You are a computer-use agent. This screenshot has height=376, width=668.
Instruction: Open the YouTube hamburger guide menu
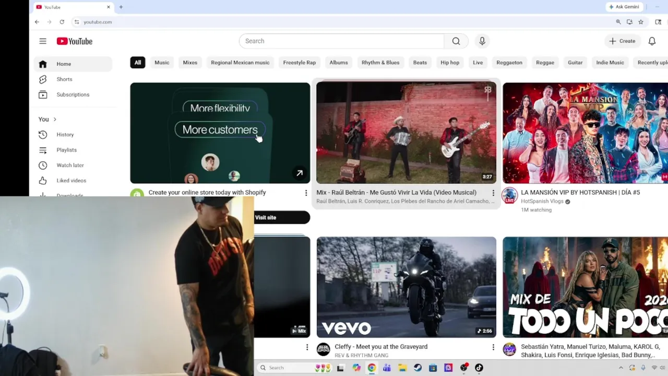pos(43,41)
